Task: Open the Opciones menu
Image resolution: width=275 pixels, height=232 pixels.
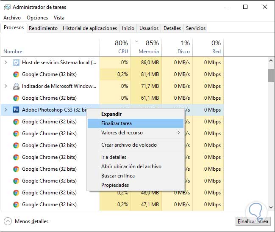Action: 37,18
